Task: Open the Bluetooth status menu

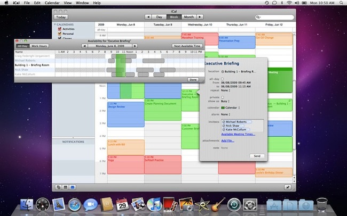Action: [282, 3]
